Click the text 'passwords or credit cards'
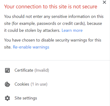 click(61, 24)
